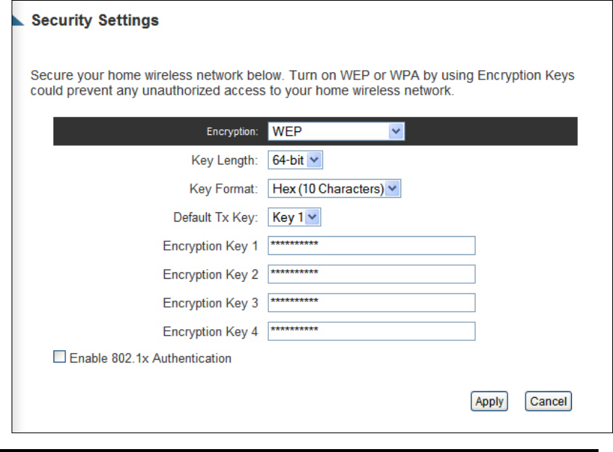The height and width of the screenshot is (452, 613).
Task: Focus the Encryption Key 1 field
Action: click(x=372, y=245)
